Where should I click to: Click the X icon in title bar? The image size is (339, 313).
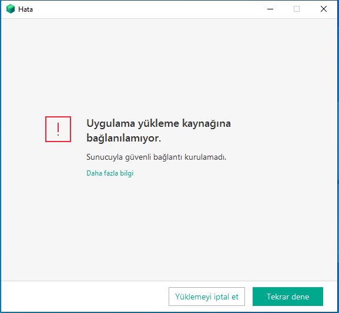(x=324, y=9)
